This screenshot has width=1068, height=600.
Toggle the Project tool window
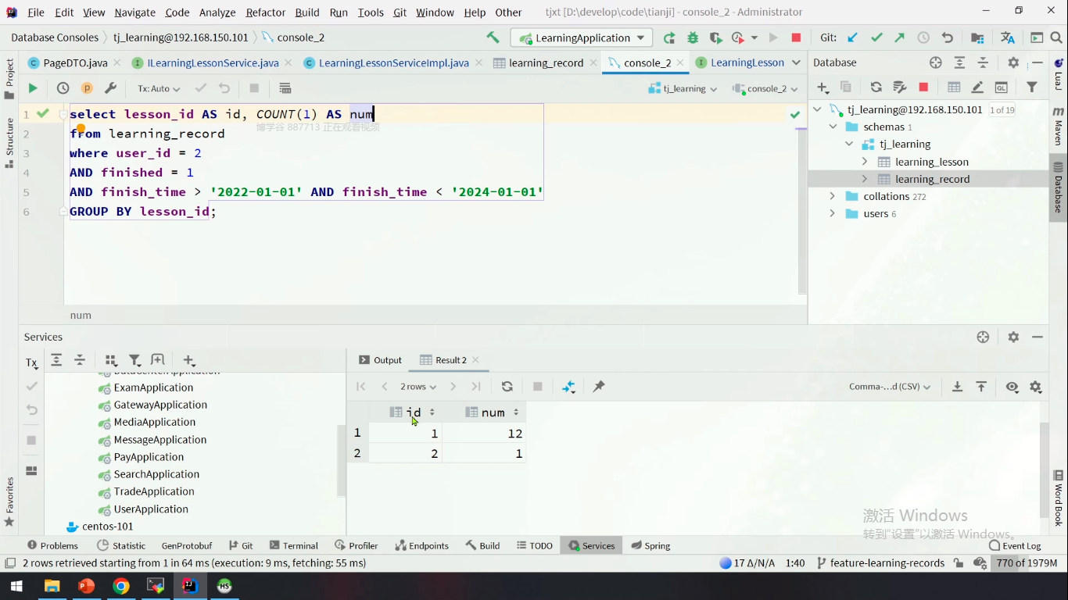(9, 78)
